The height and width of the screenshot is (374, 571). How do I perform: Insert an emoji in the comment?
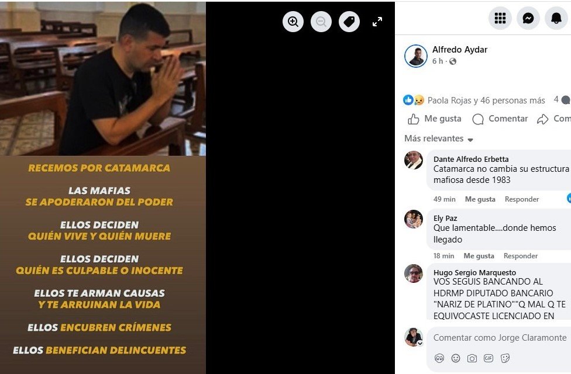click(456, 358)
